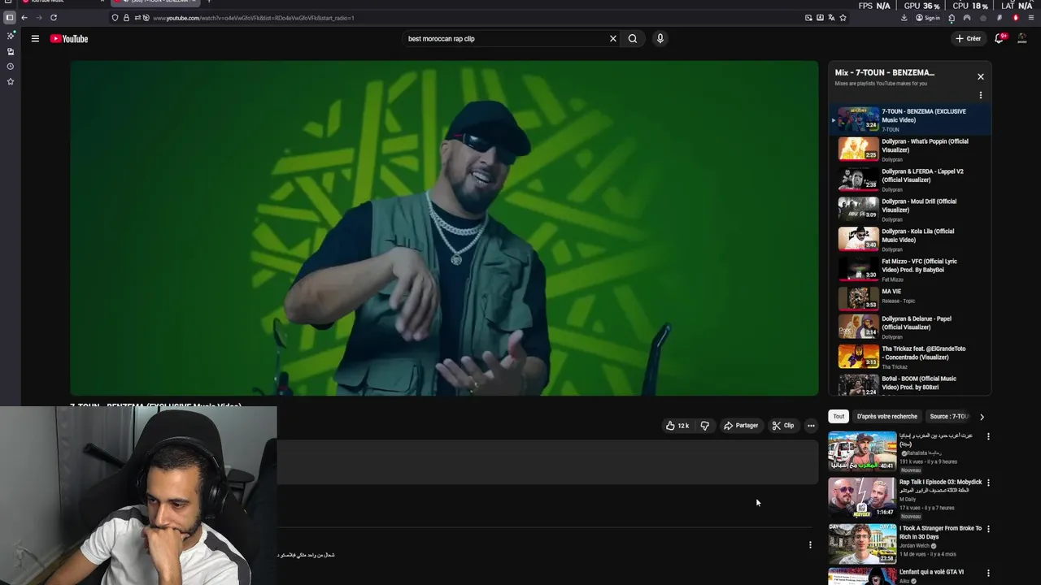Select the Tout filter chip
Screen dimensions: 1041x585
(x=838, y=416)
